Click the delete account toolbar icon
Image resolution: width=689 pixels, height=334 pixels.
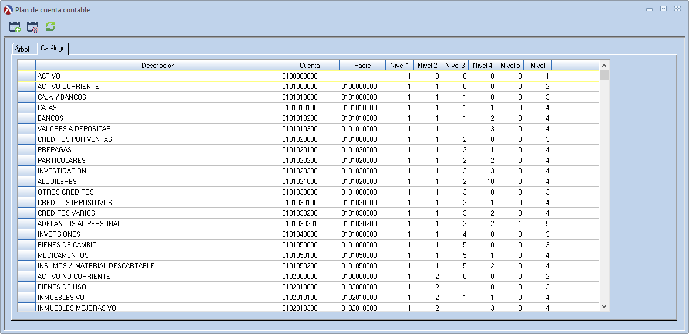click(32, 27)
